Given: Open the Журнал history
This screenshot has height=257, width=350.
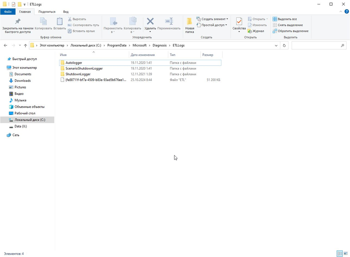Looking at the screenshot, I should click(256, 31).
